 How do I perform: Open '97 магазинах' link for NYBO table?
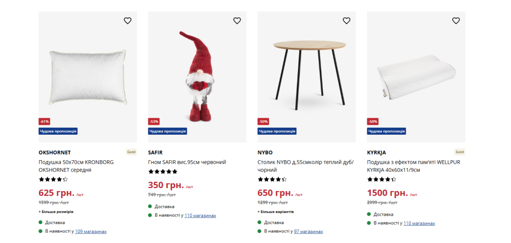(x=308, y=232)
